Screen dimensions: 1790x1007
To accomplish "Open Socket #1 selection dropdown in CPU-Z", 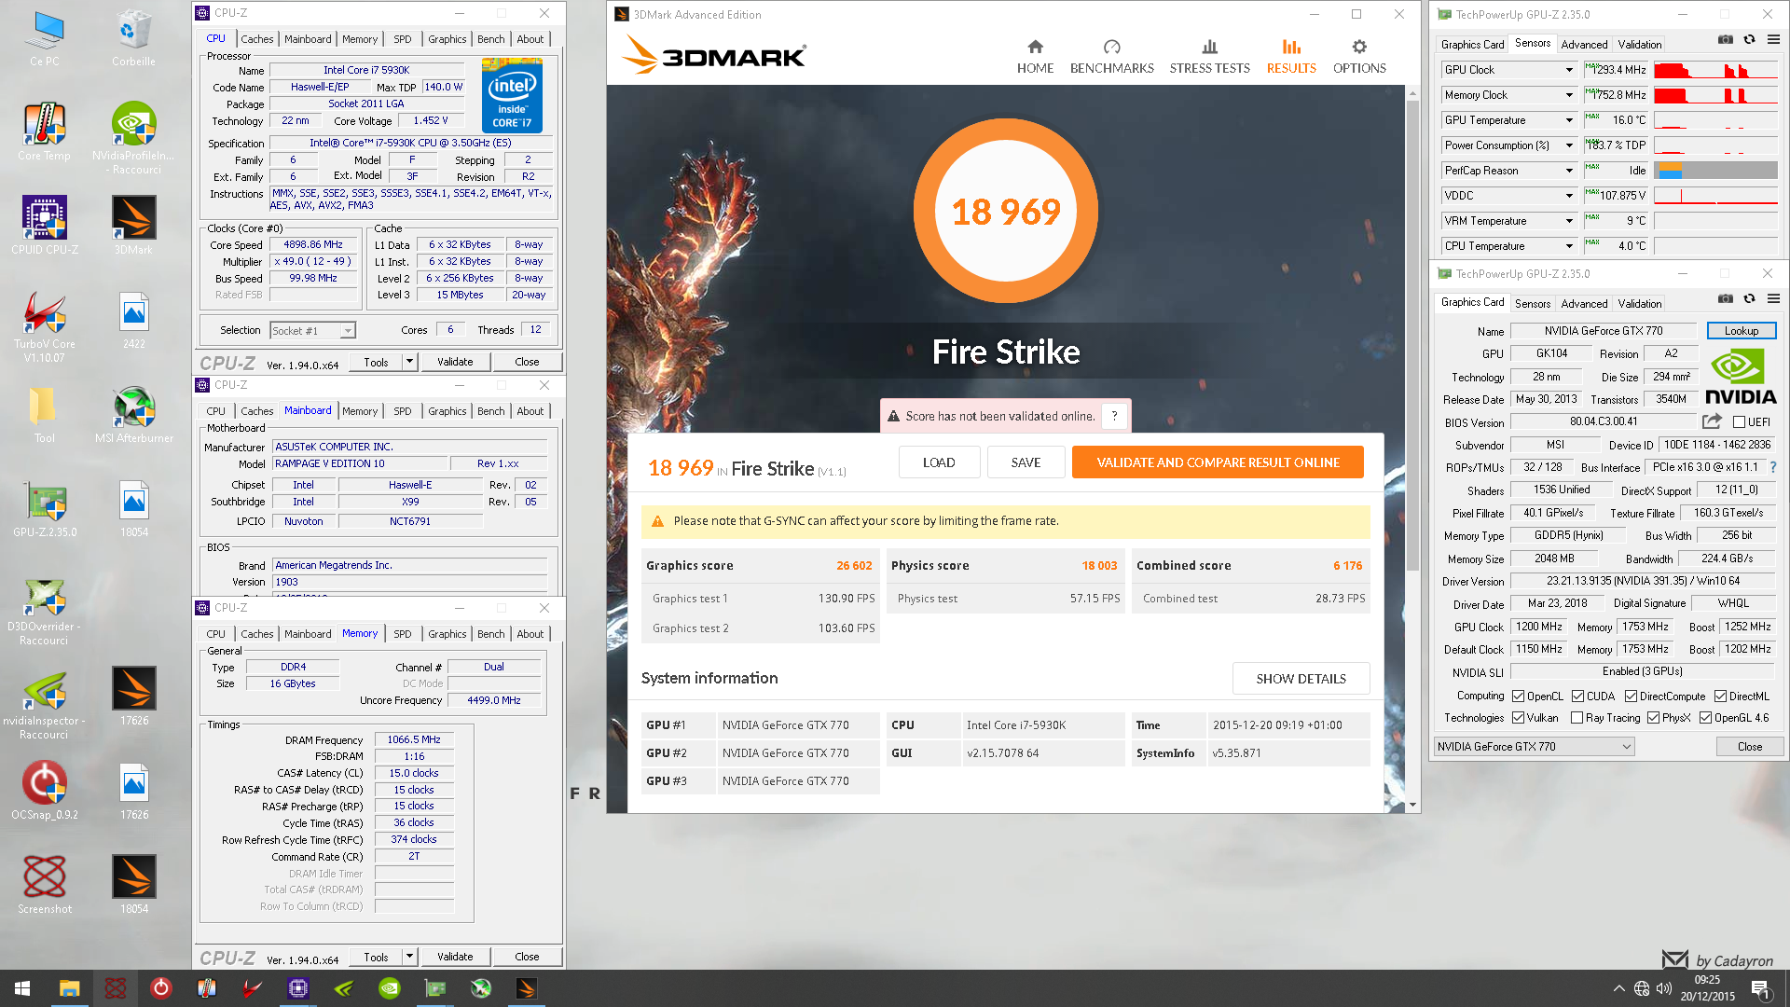I will click(312, 331).
